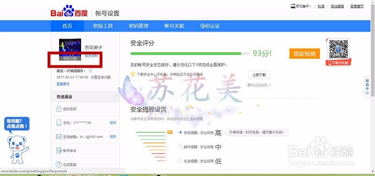This screenshot has width=375, height=176.
Task: Click the lock icon beside 修改密码
Action: [x=59, y=109]
